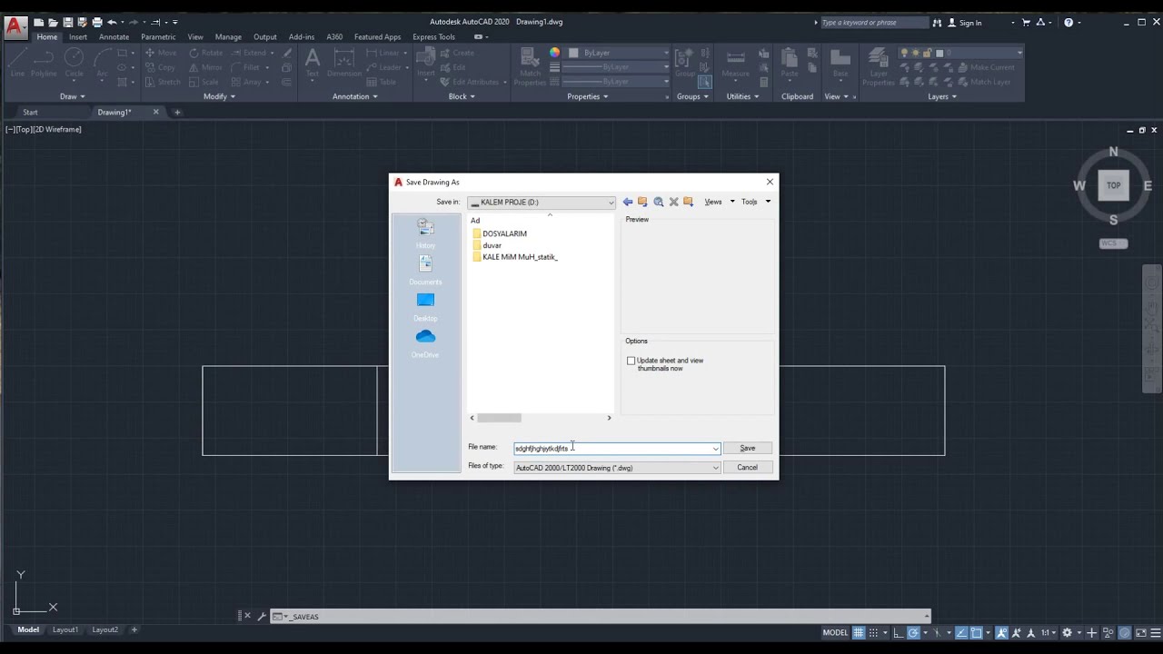This screenshot has width=1163, height=654.
Task: Select the Line tool in Draw panel
Action: pos(18,62)
